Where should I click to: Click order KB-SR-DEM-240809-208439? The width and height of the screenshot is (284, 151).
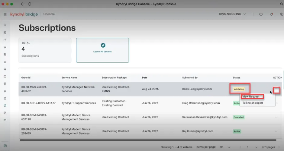point(34,131)
